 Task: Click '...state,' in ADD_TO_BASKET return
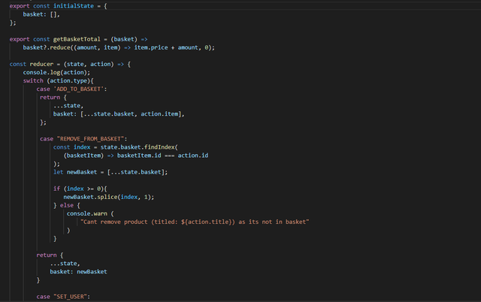[68, 105]
